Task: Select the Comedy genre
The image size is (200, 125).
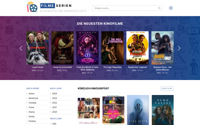Action: tap(32, 103)
